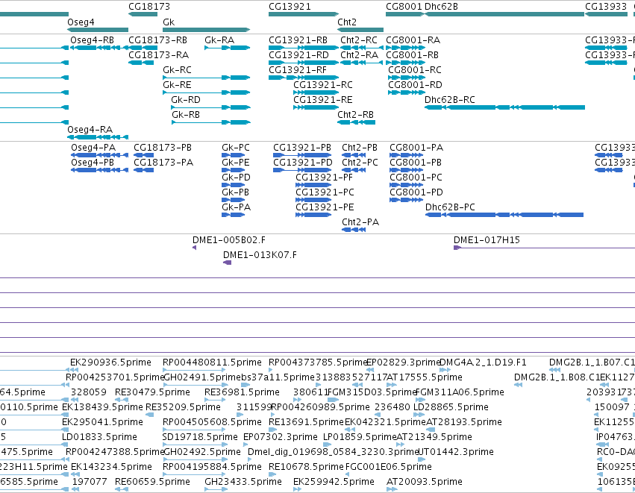Select transcript Oseg4-RA

pyautogui.click(x=98, y=137)
